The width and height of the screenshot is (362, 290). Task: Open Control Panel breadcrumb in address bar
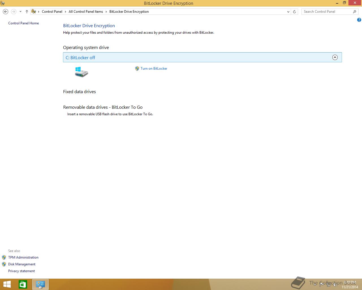point(52,12)
